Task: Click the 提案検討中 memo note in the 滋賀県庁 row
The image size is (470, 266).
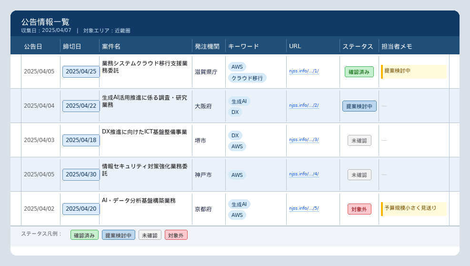Action: click(414, 72)
